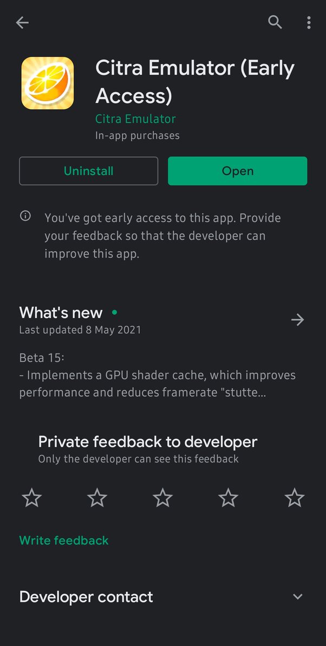Tap the Private feedback to developer header
This screenshot has width=326, height=646.
tap(147, 441)
